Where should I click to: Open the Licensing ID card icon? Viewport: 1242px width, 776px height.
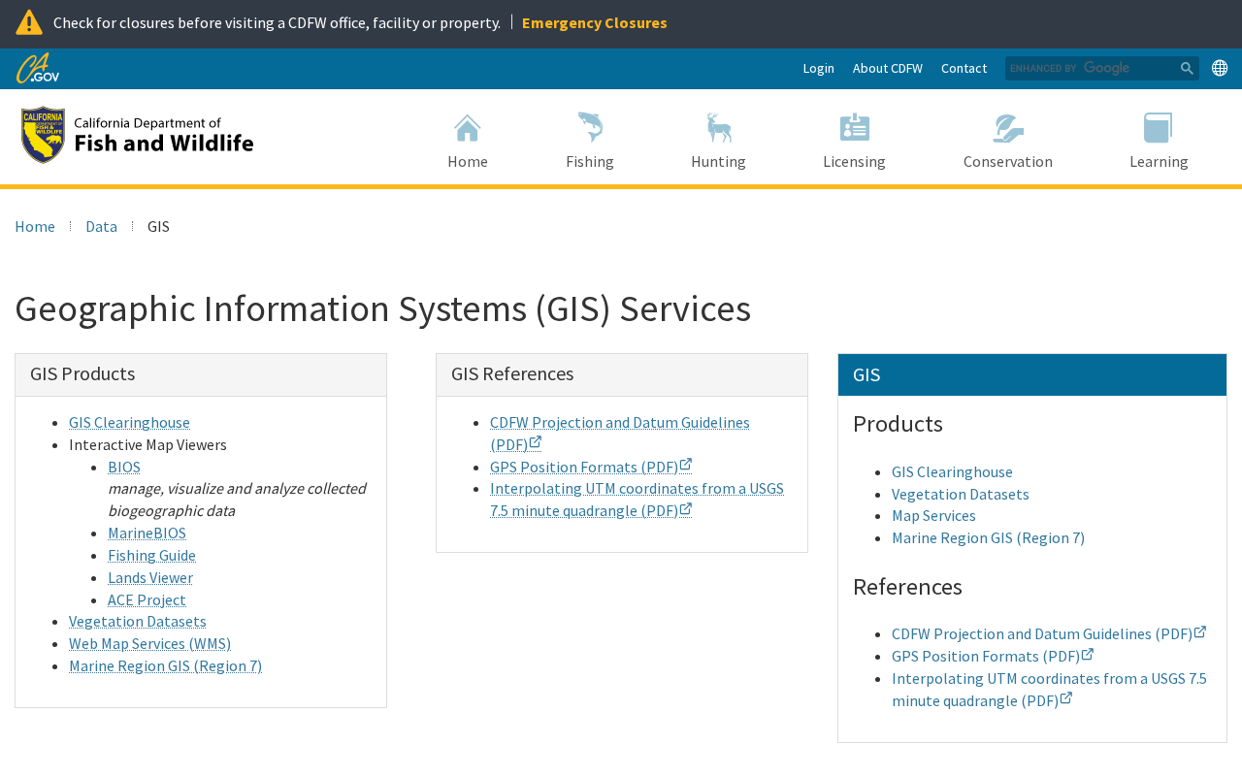[x=854, y=128]
